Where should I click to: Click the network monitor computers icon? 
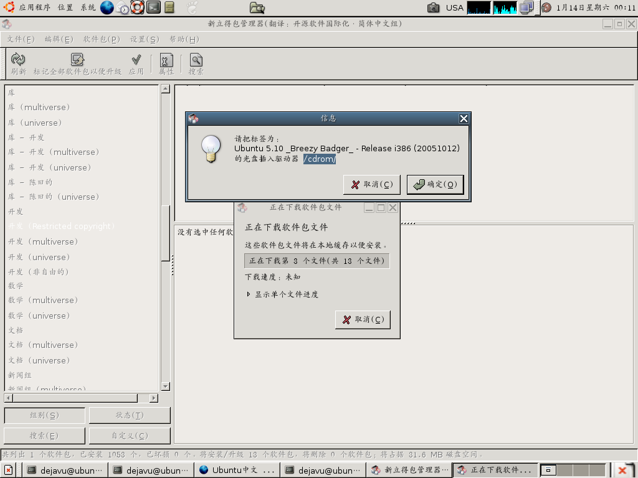tap(526, 7)
